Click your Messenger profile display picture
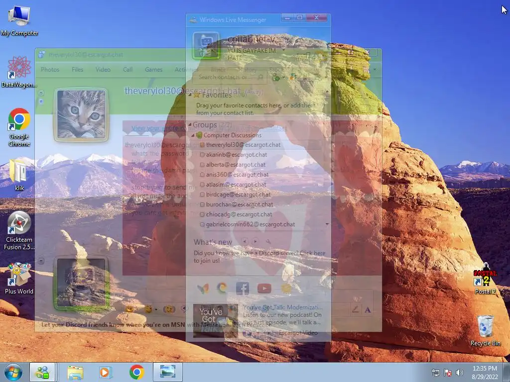The height and width of the screenshot is (382, 510). tap(206, 45)
